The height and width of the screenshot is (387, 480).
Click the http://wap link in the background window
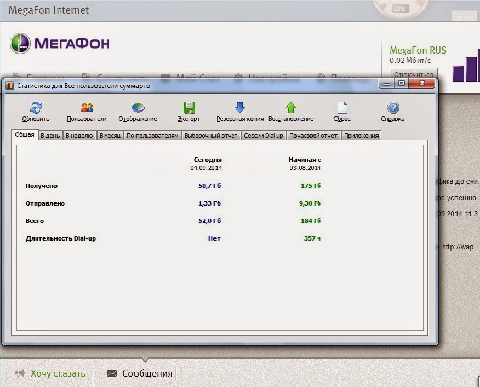(x=460, y=247)
